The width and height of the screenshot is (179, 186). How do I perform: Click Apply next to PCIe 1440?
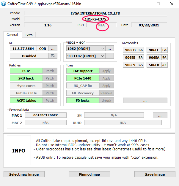[x=106, y=78]
